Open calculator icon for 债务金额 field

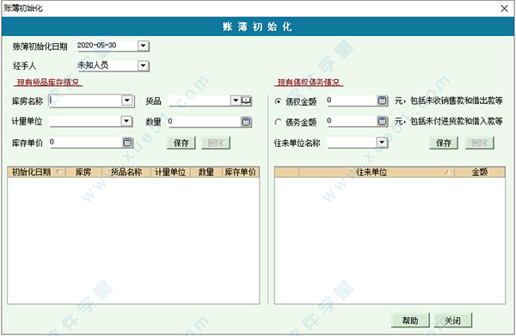pyautogui.click(x=382, y=121)
